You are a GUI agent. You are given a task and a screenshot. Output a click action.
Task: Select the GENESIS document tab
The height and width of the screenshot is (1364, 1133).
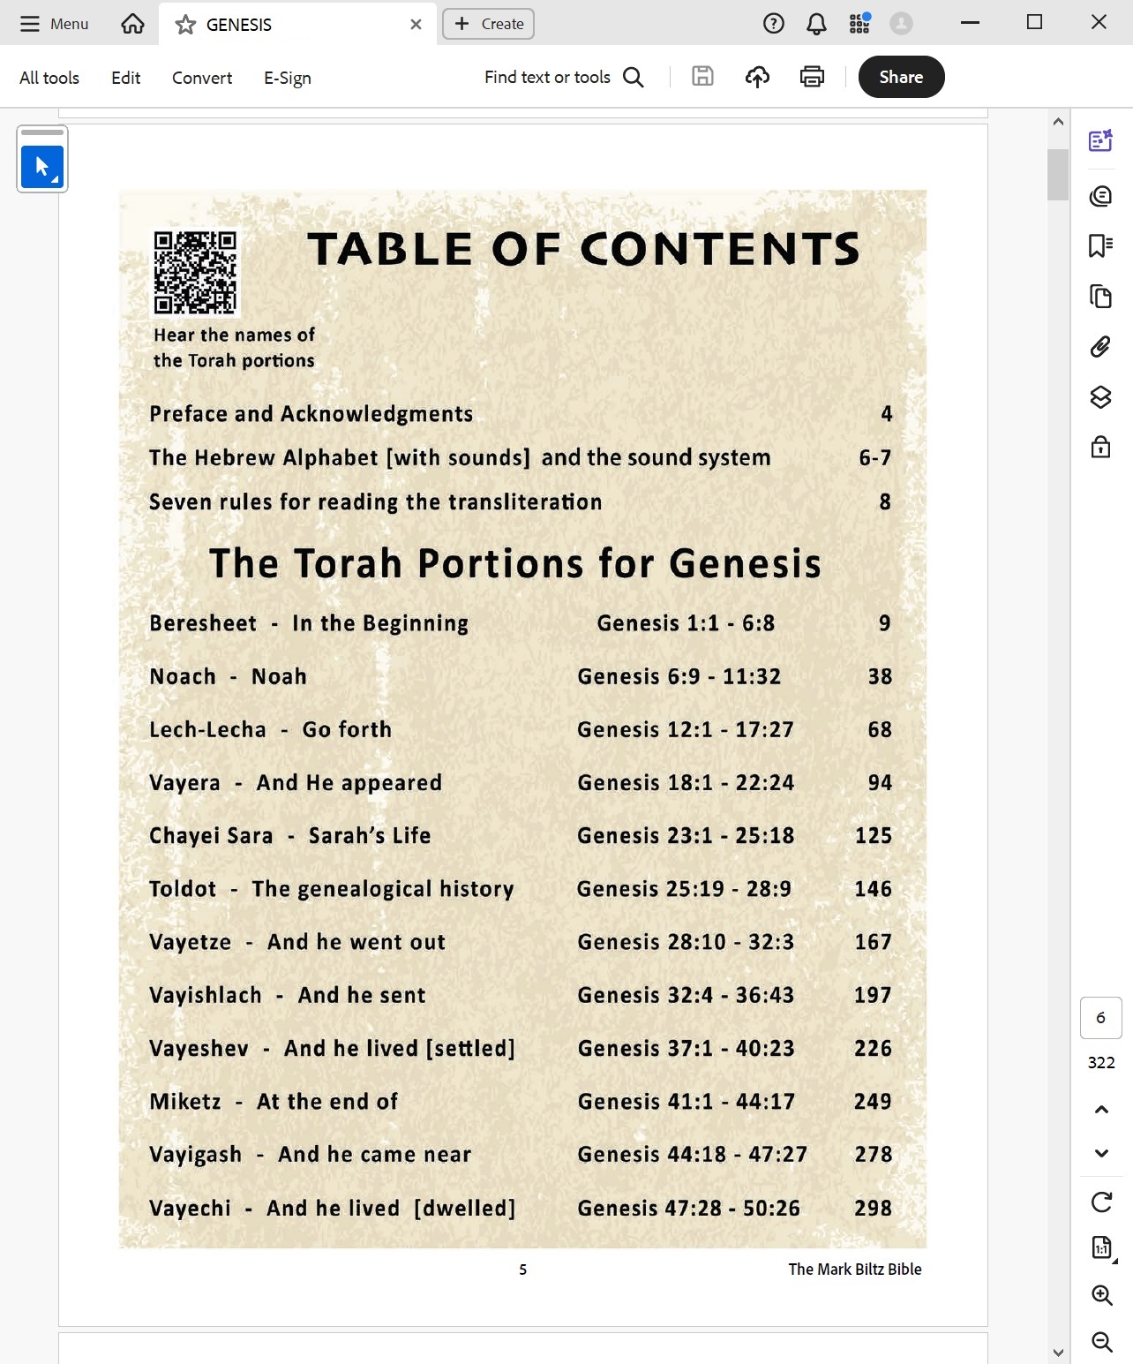coord(297,25)
